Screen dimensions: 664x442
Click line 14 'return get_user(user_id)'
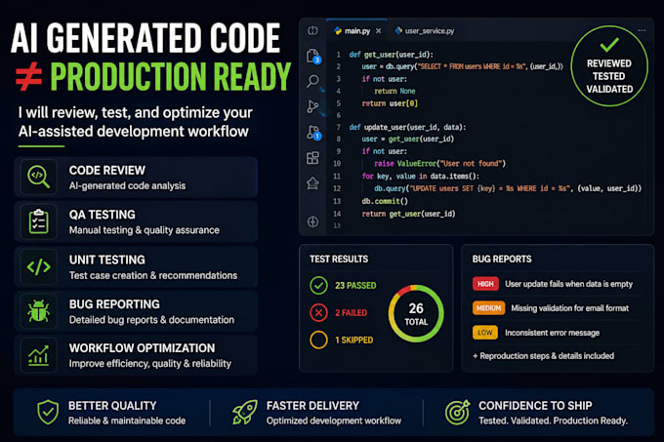408,214
